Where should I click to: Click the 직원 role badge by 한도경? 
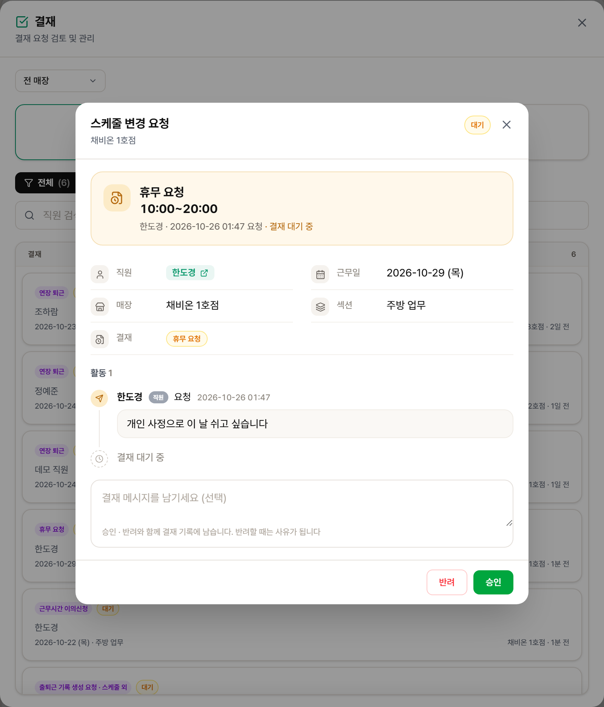[158, 397]
